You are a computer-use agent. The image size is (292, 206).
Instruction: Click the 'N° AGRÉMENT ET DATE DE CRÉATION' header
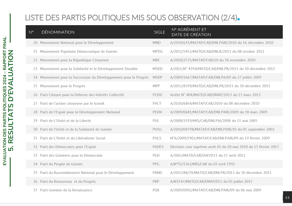click(x=191, y=32)
